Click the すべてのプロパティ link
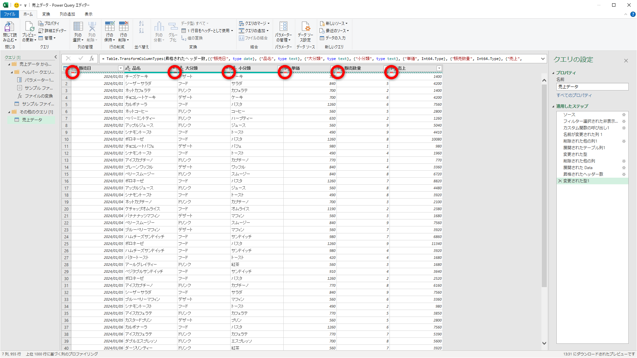This screenshot has width=637, height=358. point(574,95)
